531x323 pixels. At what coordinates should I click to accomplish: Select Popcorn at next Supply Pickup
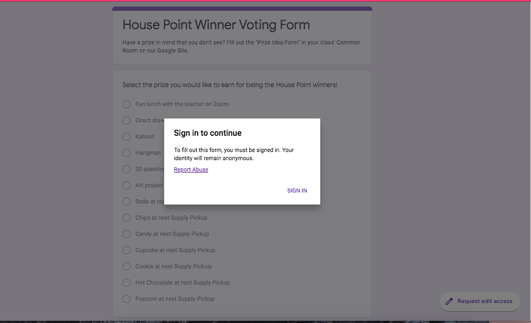pyautogui.click(x=127, y=299)
